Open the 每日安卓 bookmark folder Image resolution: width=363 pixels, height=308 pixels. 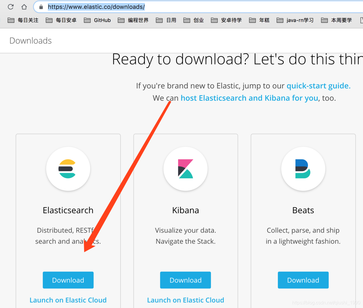61,20
